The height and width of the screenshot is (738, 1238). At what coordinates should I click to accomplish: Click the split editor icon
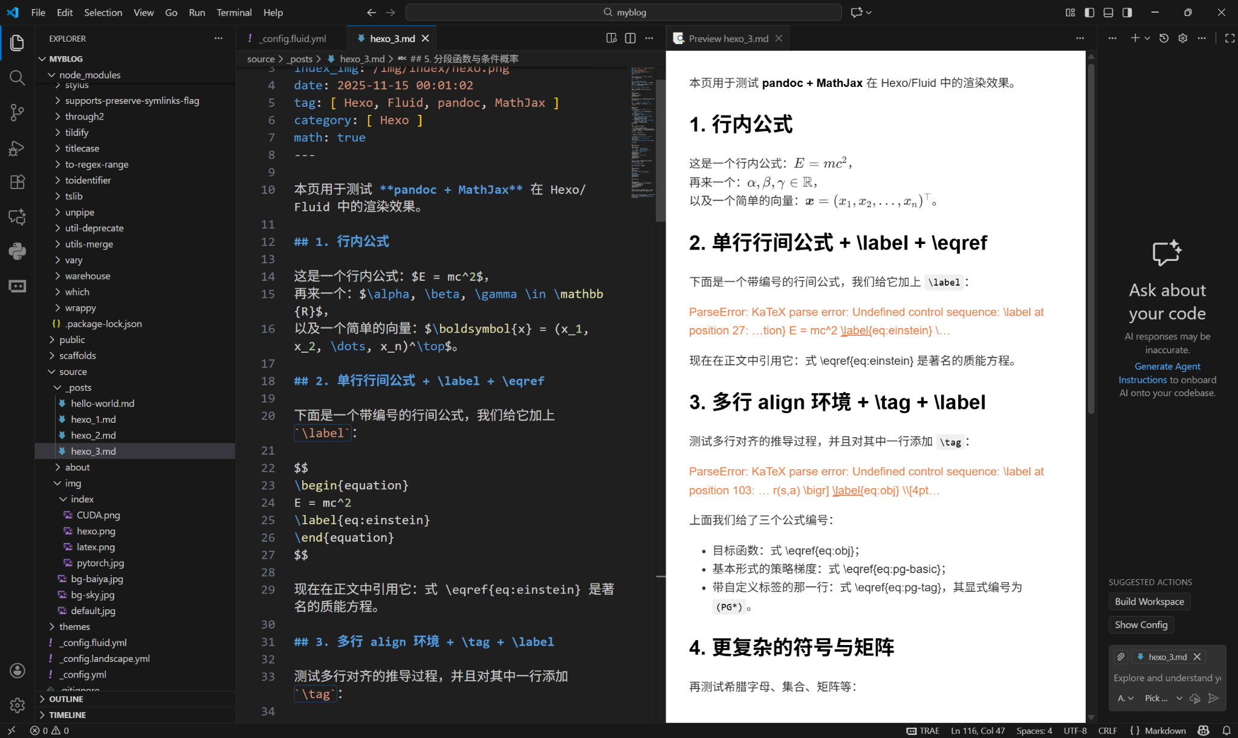630,37
